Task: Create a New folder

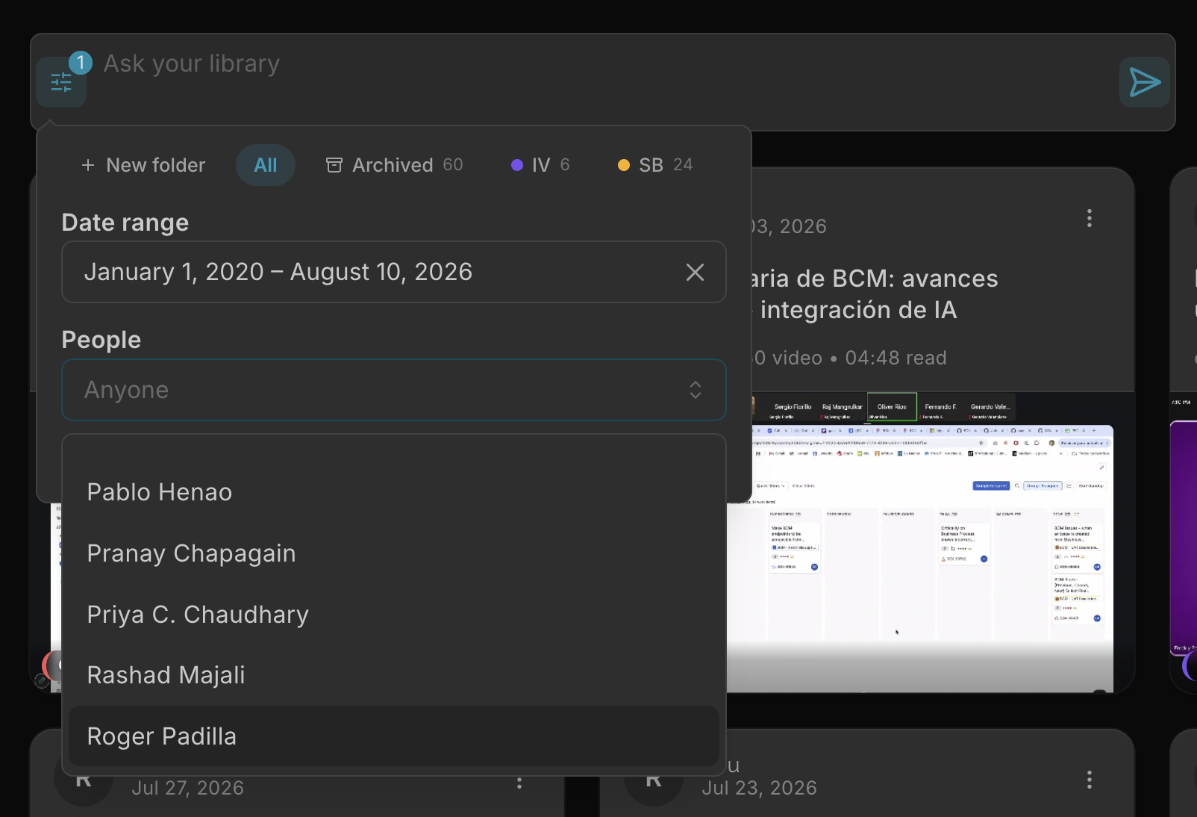Action: coord(143,165)
